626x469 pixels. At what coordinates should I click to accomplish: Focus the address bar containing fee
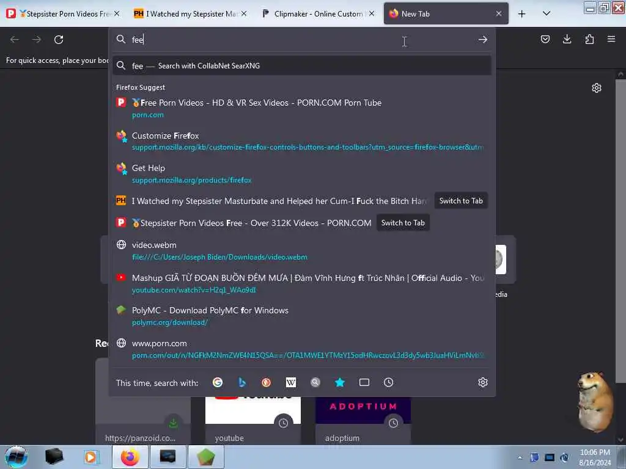coord(302,40)
